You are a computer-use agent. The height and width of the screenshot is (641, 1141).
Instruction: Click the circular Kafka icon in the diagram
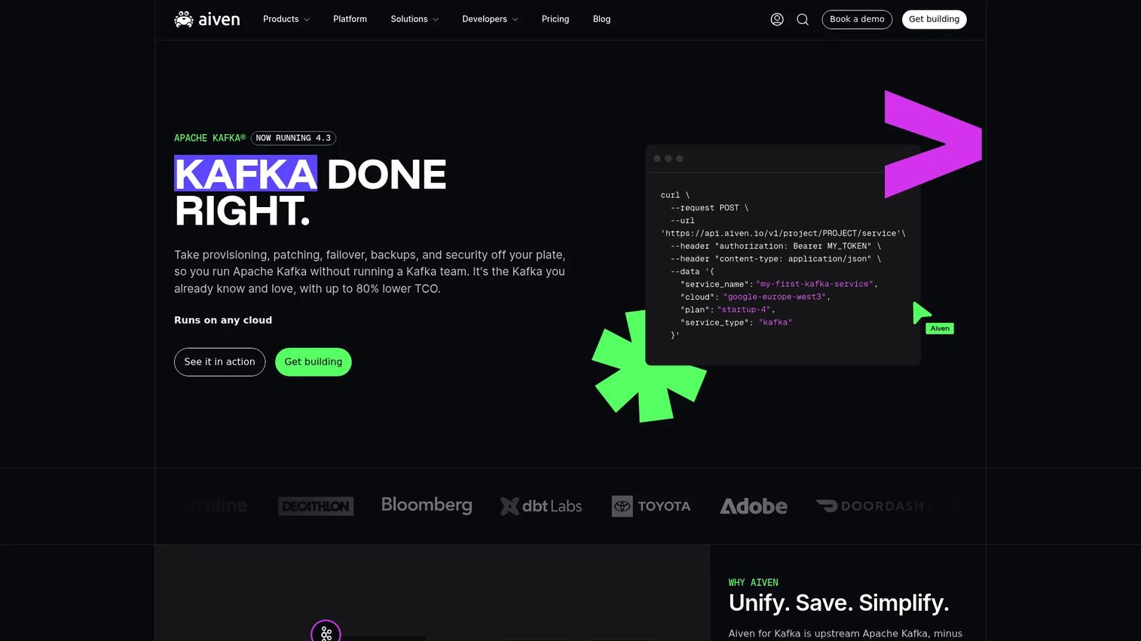click(326, 633)
